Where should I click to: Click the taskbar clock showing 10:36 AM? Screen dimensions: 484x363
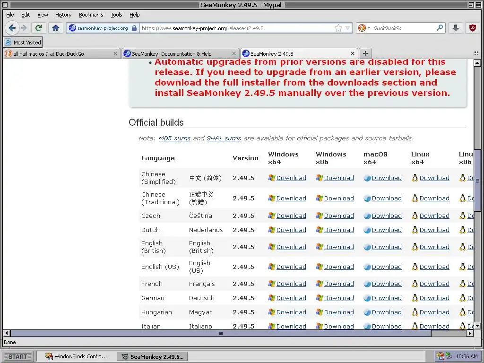(x=467, y=356)
